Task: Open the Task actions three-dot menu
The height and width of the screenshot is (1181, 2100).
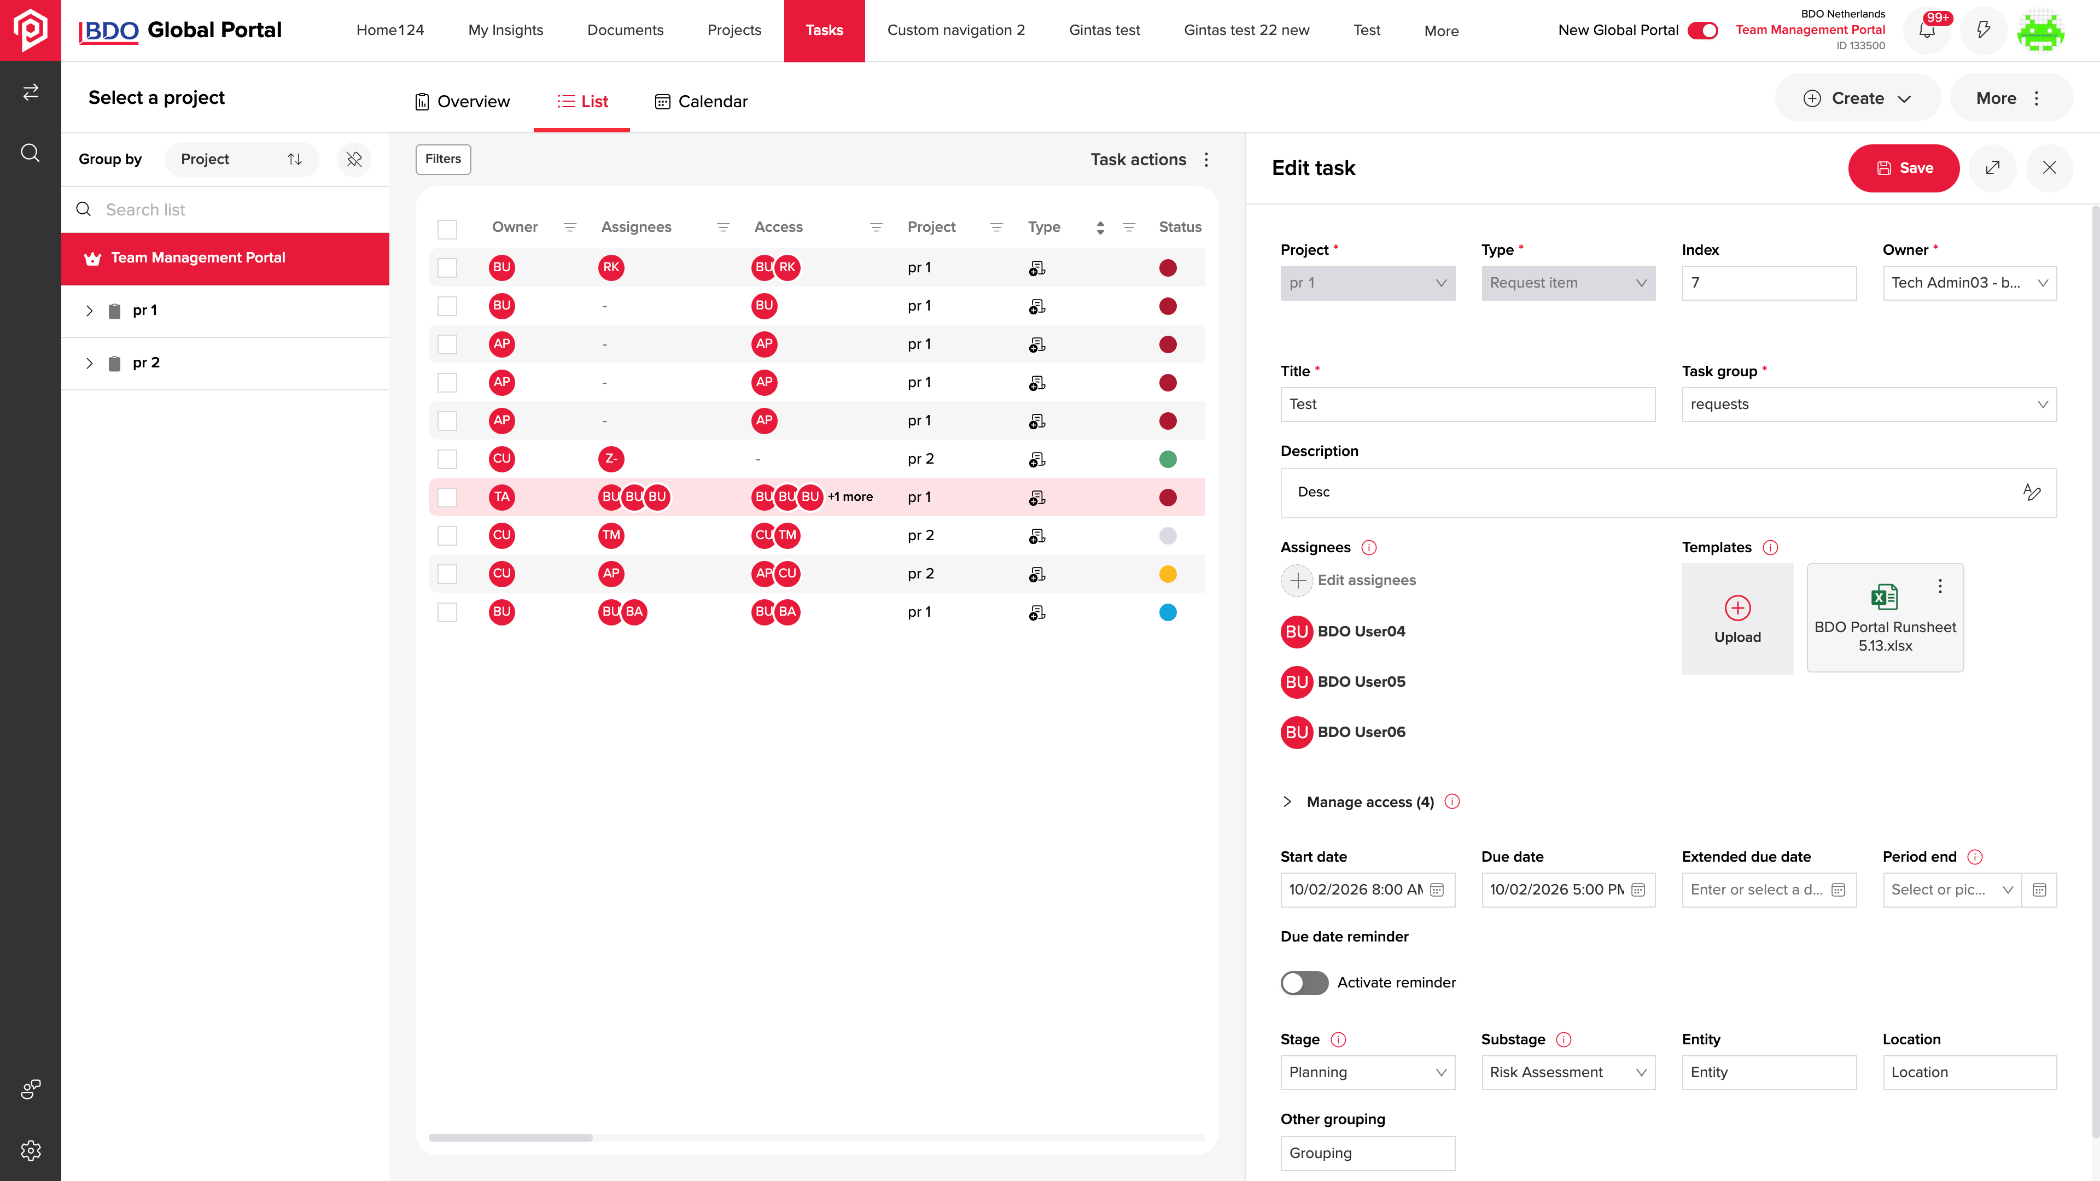Action: point(1206,160)
